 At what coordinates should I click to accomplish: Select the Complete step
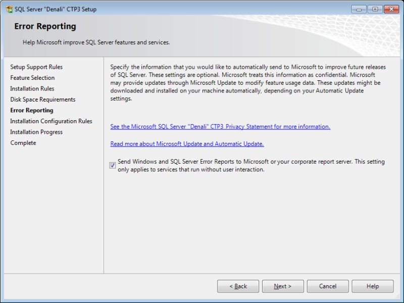point(24,143)
